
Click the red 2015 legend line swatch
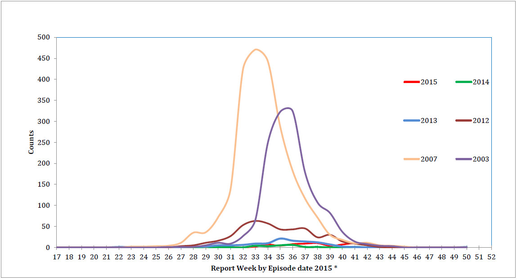point(411,82)
